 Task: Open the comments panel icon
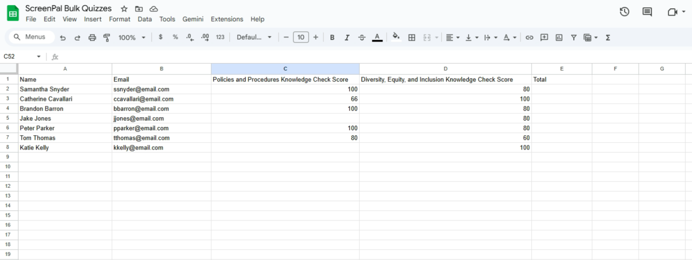click(x=647, y=12)
